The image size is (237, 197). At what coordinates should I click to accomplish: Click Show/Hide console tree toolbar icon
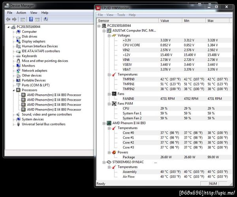(x=23, y=19)
